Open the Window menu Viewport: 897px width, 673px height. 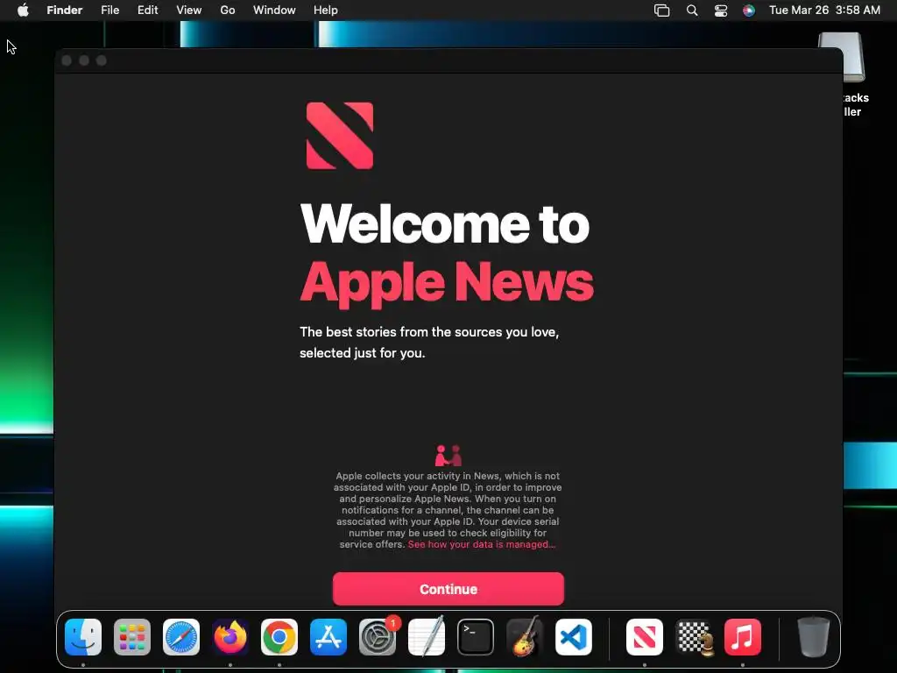click(x=274, y=11)
